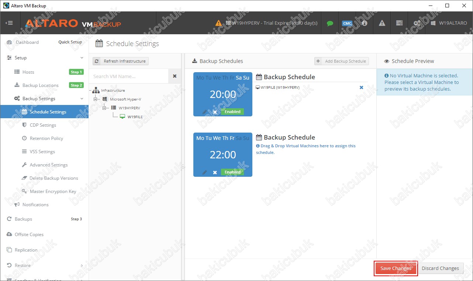The image size is (473, 281).
Task: Click the CMC icon in header
Action: [x=347, y=23]
